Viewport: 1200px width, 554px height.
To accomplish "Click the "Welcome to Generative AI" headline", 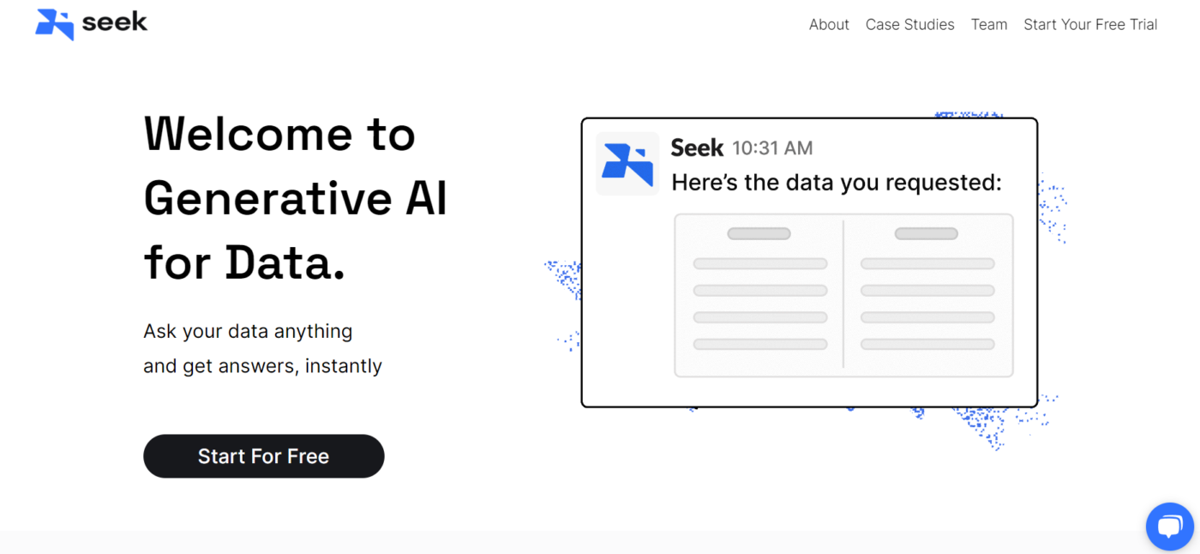I will tap(295, 166).
